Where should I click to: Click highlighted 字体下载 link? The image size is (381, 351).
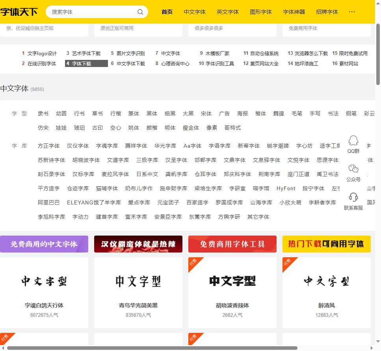coord(86,63)
